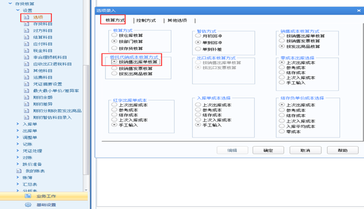Viewport: 364px width, 209px height.
Task: Click the 业务工作 panel icon
Action: pos(28,196)
